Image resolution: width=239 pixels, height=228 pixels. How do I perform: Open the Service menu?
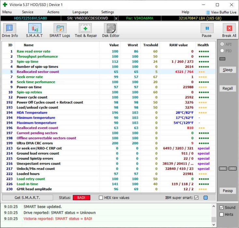coord(28,12)
